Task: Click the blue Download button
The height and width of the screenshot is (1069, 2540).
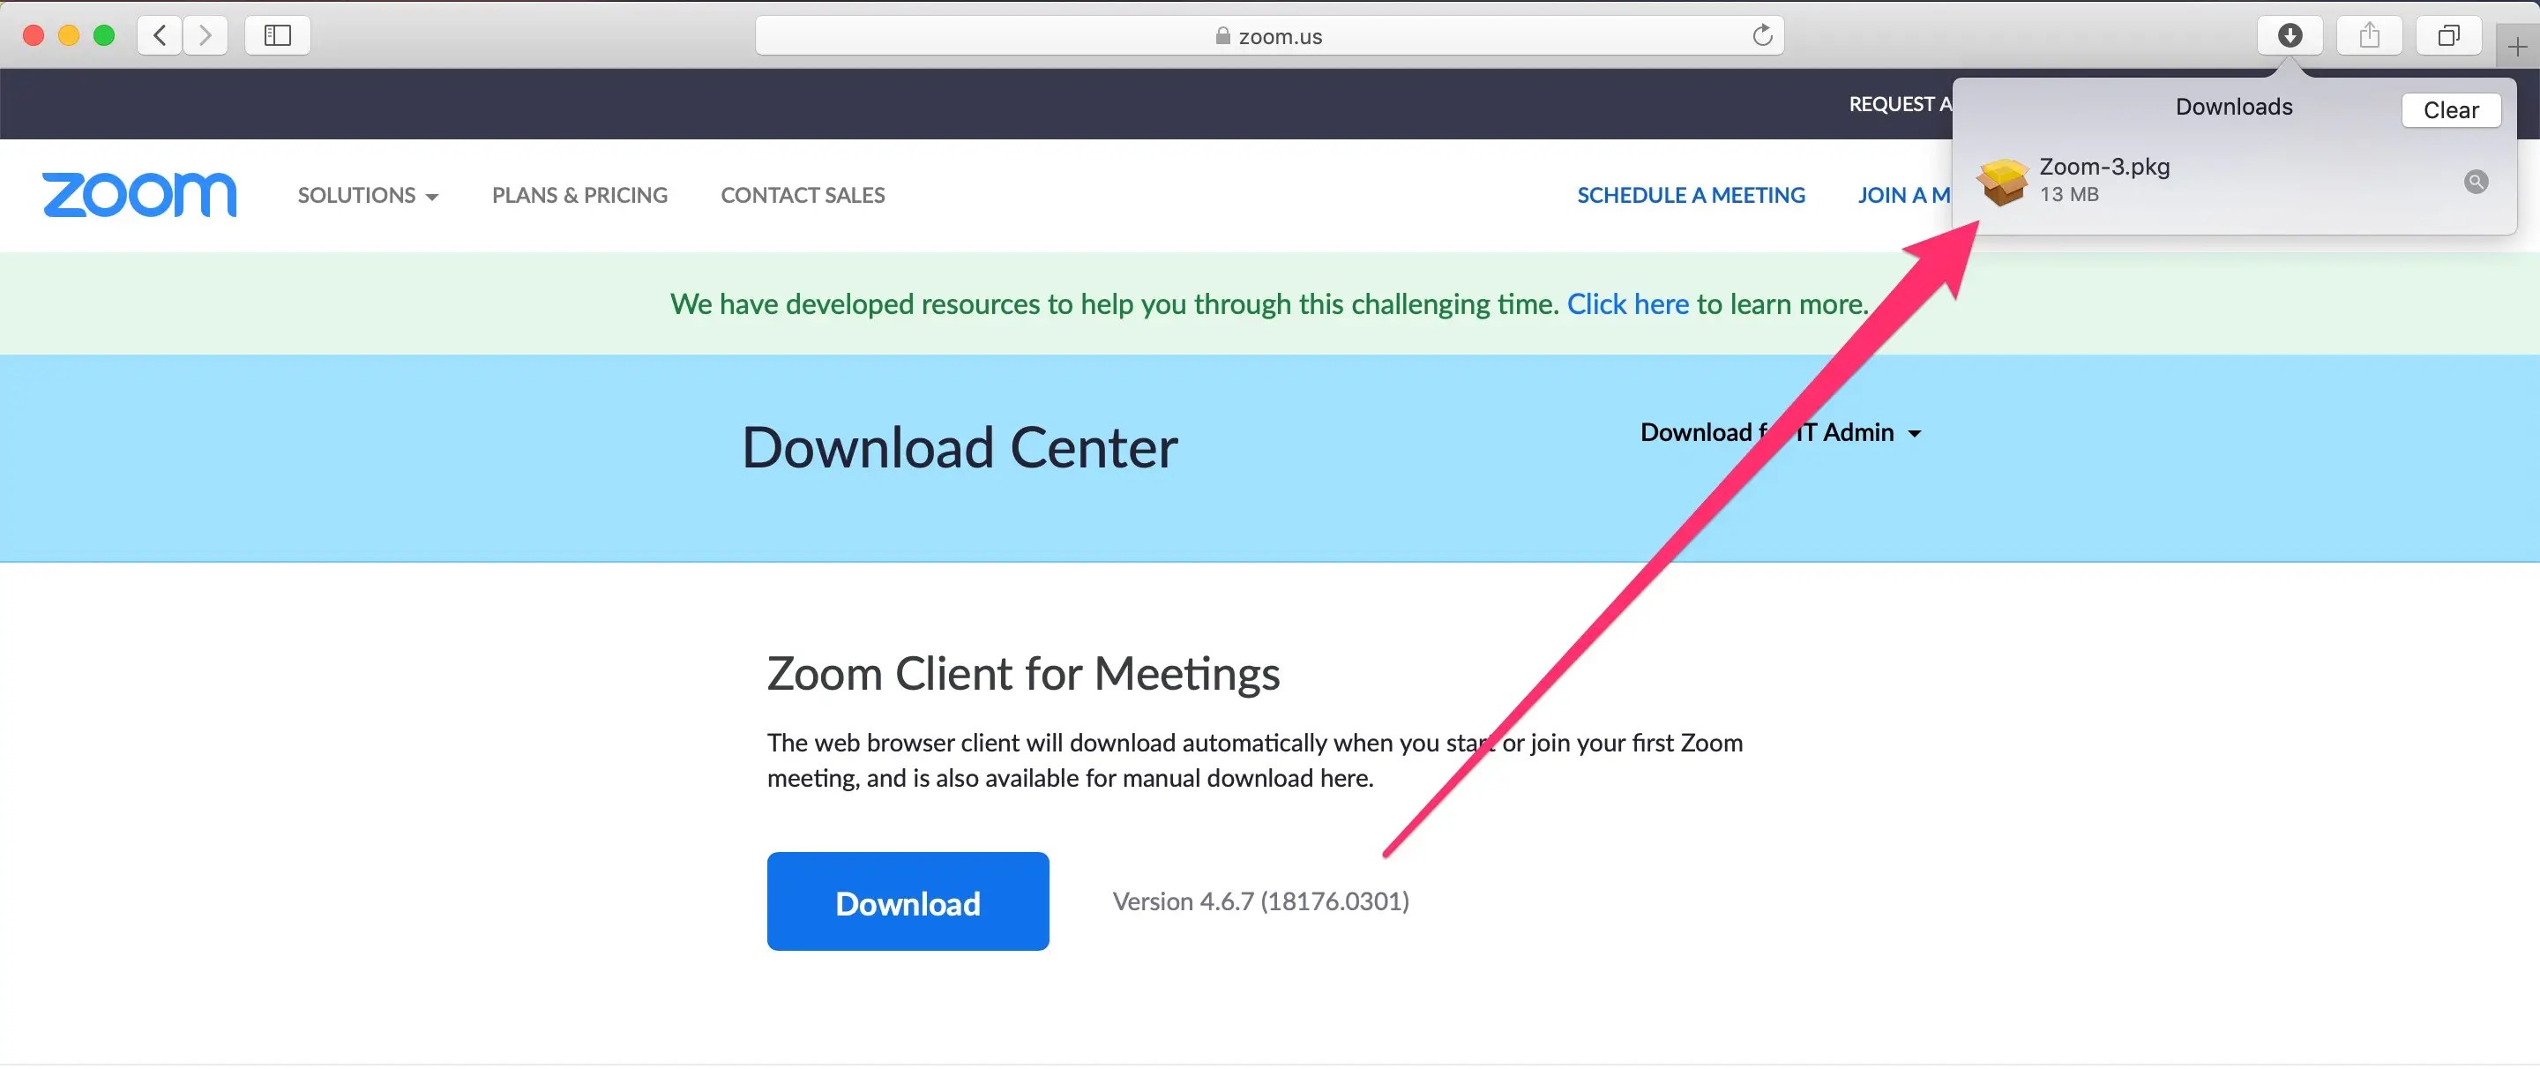Action: tap(908, 901)
